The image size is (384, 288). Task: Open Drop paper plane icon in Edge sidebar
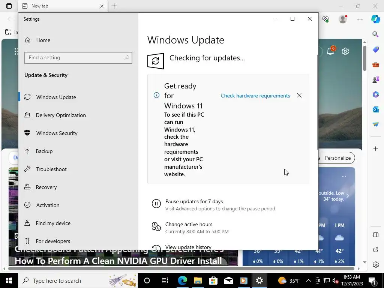375,124
